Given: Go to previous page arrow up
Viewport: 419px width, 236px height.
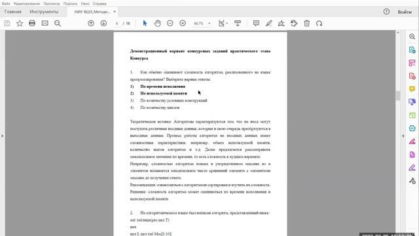Looking at the screenshot, I should click(x=91, y=24).
